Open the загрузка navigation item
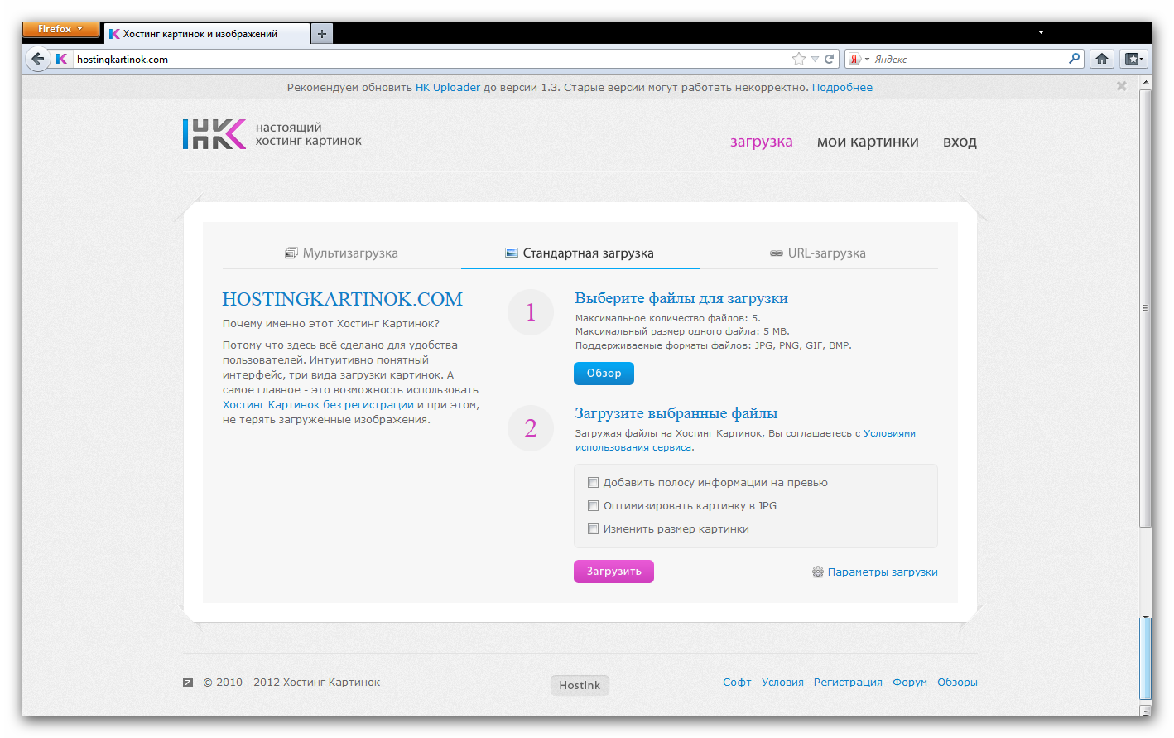The height and width of the screenshot is (738, 1174). [x=761, y=142]
